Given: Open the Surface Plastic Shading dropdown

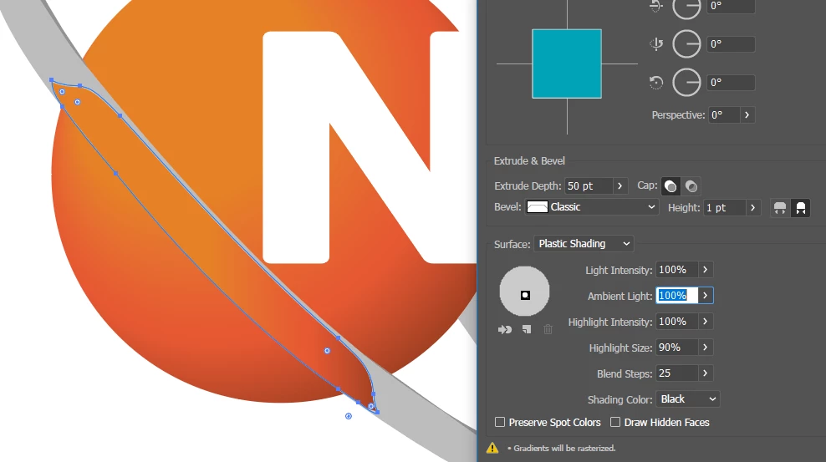Looking at the screenshot, I should click(584, 244).
